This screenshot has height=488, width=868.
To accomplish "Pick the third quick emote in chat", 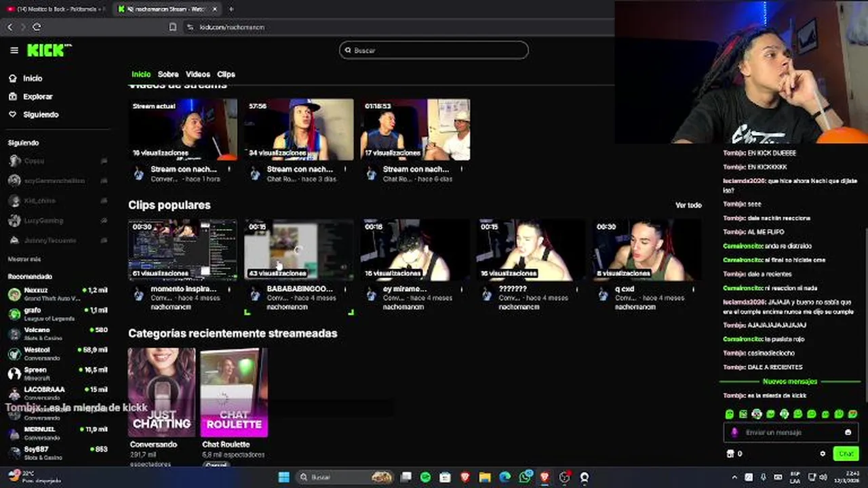I will 757,414.
